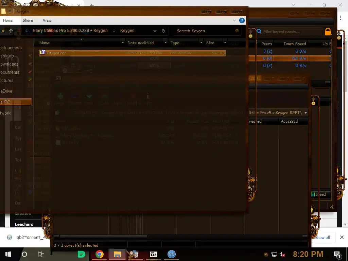
Task: Open the green notes app on taskbar
Action: pyautogui.click(x=81, y=254)
